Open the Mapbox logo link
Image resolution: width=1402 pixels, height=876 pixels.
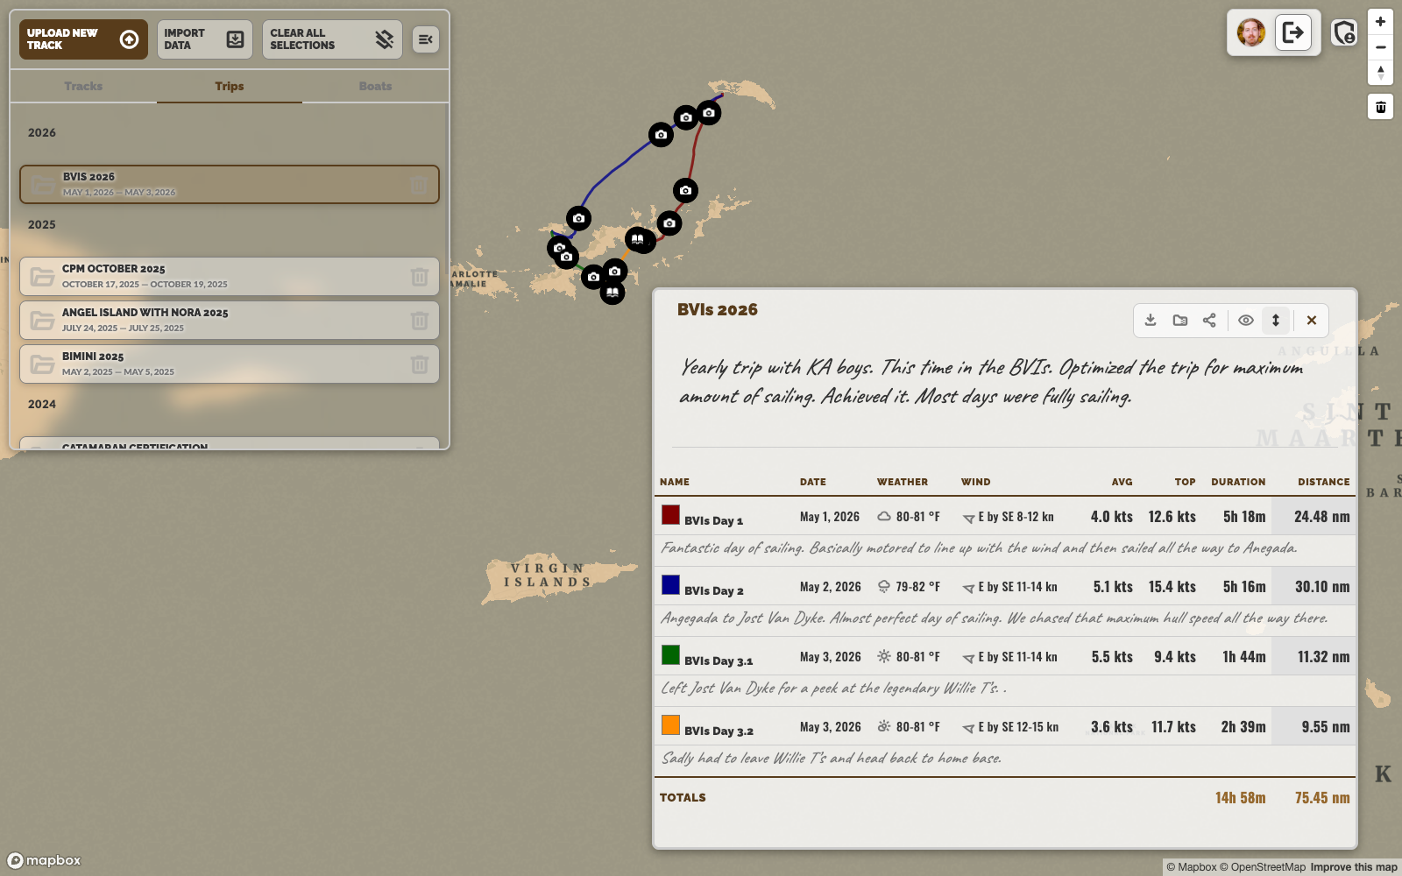tap(45, 860)
